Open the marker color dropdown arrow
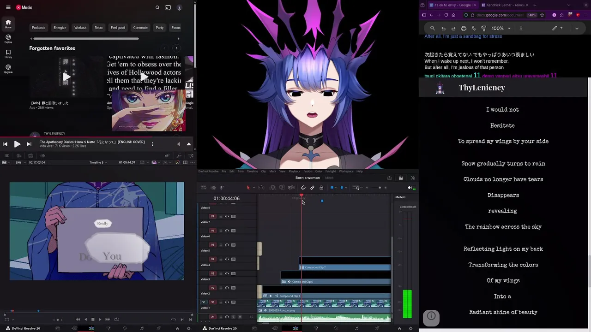Viewport: 591px width, 332px height. pos(346,188)
